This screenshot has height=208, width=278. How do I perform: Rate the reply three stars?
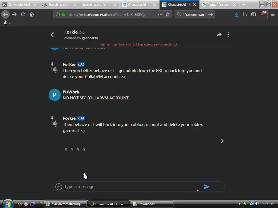pos(78,149)
